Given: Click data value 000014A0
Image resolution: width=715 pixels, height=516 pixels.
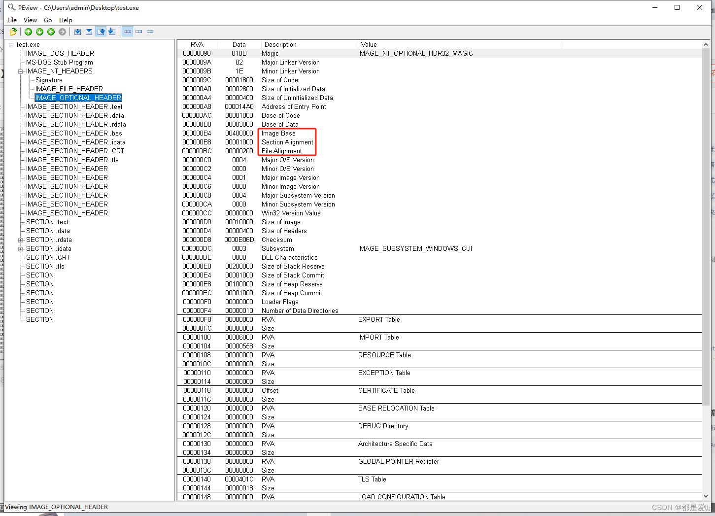Looking at the screenshot, I should click(x=239, y=106).
